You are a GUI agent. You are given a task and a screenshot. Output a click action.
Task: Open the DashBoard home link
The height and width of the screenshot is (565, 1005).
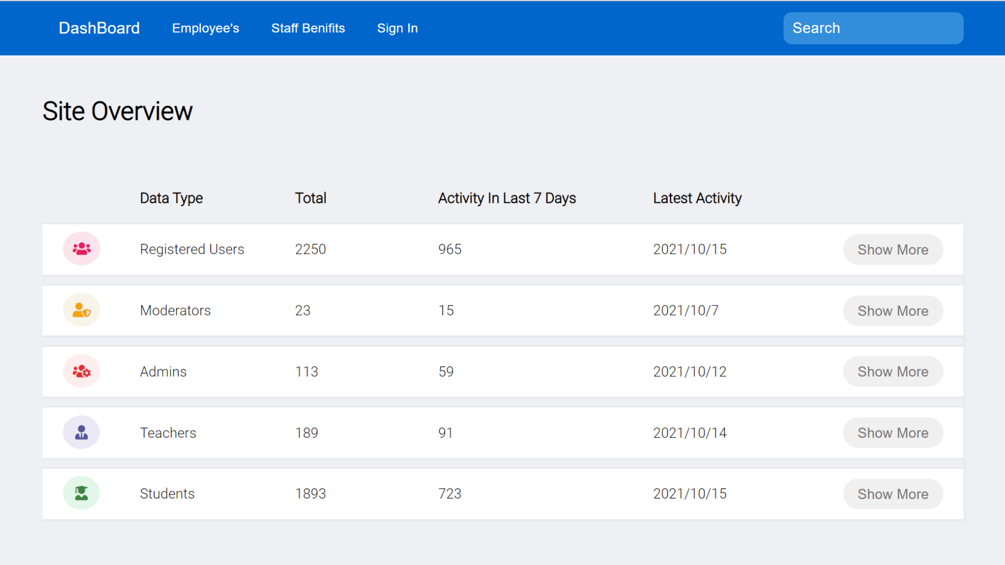[x=99, y=28]
